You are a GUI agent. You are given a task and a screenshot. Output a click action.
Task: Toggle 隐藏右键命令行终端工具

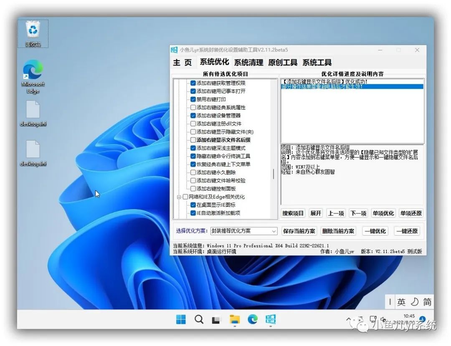coord(193,156)
